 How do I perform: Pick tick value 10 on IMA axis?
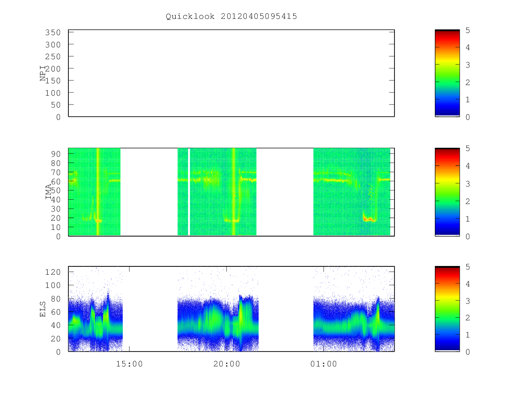click(56, 227)
